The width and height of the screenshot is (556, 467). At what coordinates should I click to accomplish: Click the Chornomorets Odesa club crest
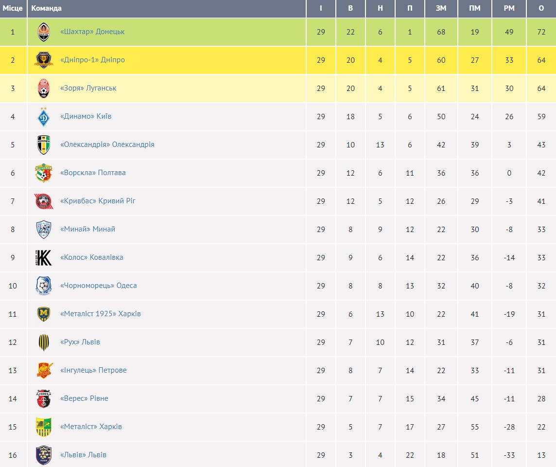point(44,286)
